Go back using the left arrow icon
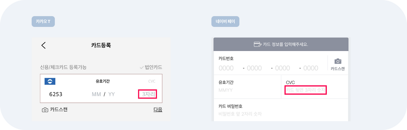407x130 pixels. click(44, 45)
